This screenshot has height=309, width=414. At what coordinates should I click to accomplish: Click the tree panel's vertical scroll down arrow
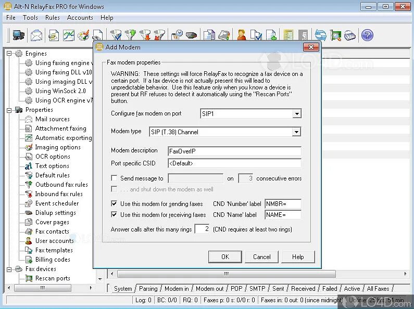coord(100,279)
